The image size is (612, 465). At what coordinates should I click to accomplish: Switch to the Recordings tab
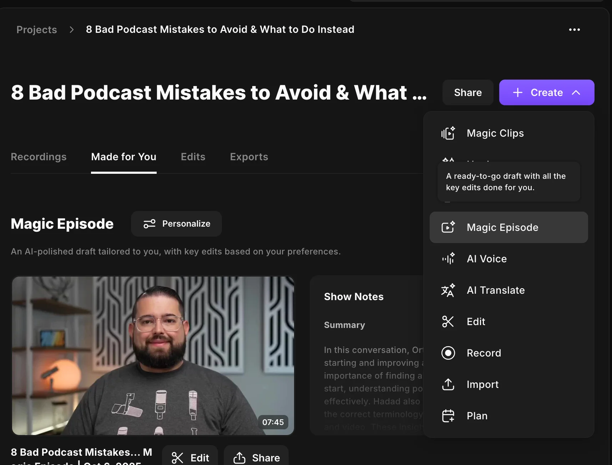tap(39, 157)
